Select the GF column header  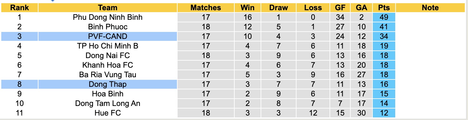pos(340,8)
